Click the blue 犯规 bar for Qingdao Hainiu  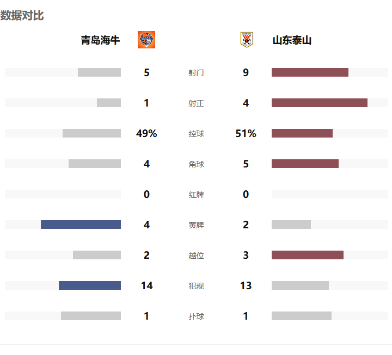pyautogui.click(x=90, y=285)
